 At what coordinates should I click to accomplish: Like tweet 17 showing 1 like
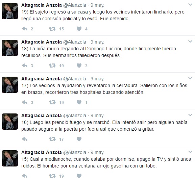click(79, 102)
